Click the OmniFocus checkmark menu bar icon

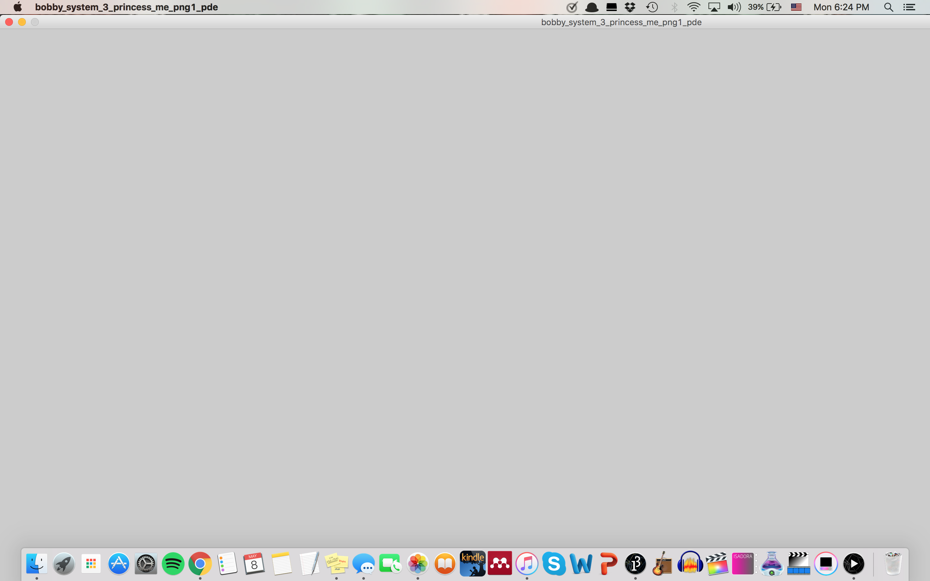(572, 7)
